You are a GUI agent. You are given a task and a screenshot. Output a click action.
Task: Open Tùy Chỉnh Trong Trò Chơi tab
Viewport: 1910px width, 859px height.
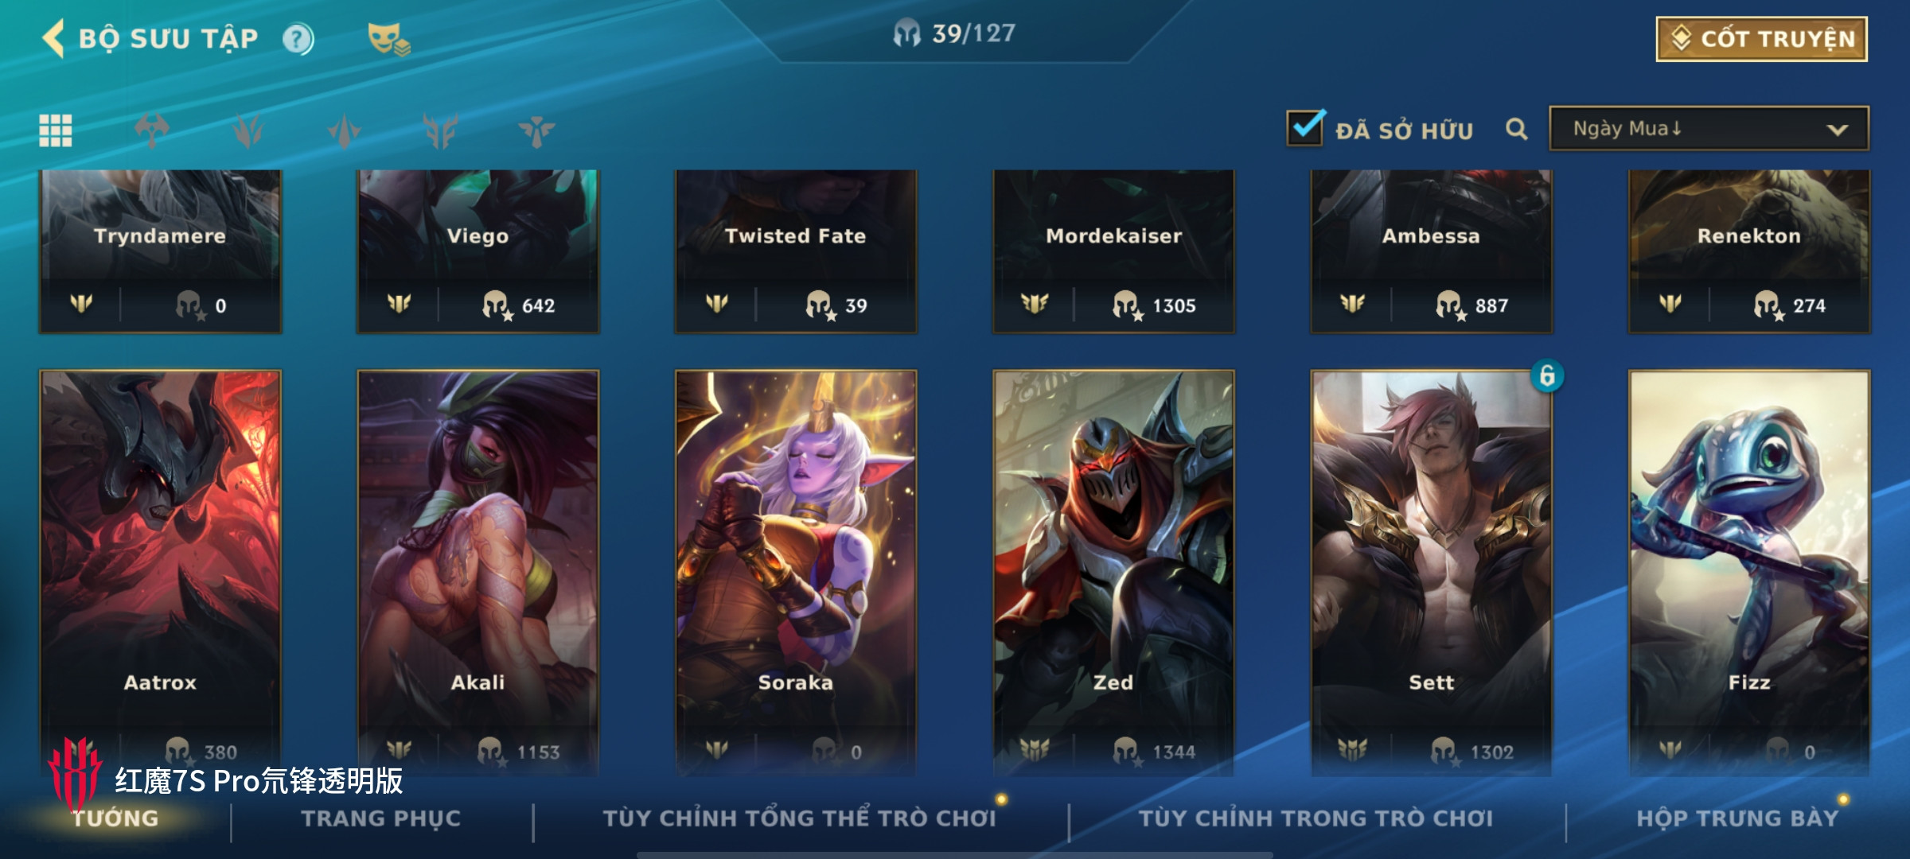click(1316, 818)
